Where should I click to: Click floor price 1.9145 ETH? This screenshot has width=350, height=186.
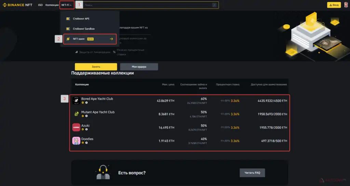point(166,141)
